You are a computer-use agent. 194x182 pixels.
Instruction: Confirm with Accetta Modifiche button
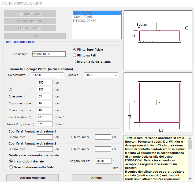(x=32, y=178)
